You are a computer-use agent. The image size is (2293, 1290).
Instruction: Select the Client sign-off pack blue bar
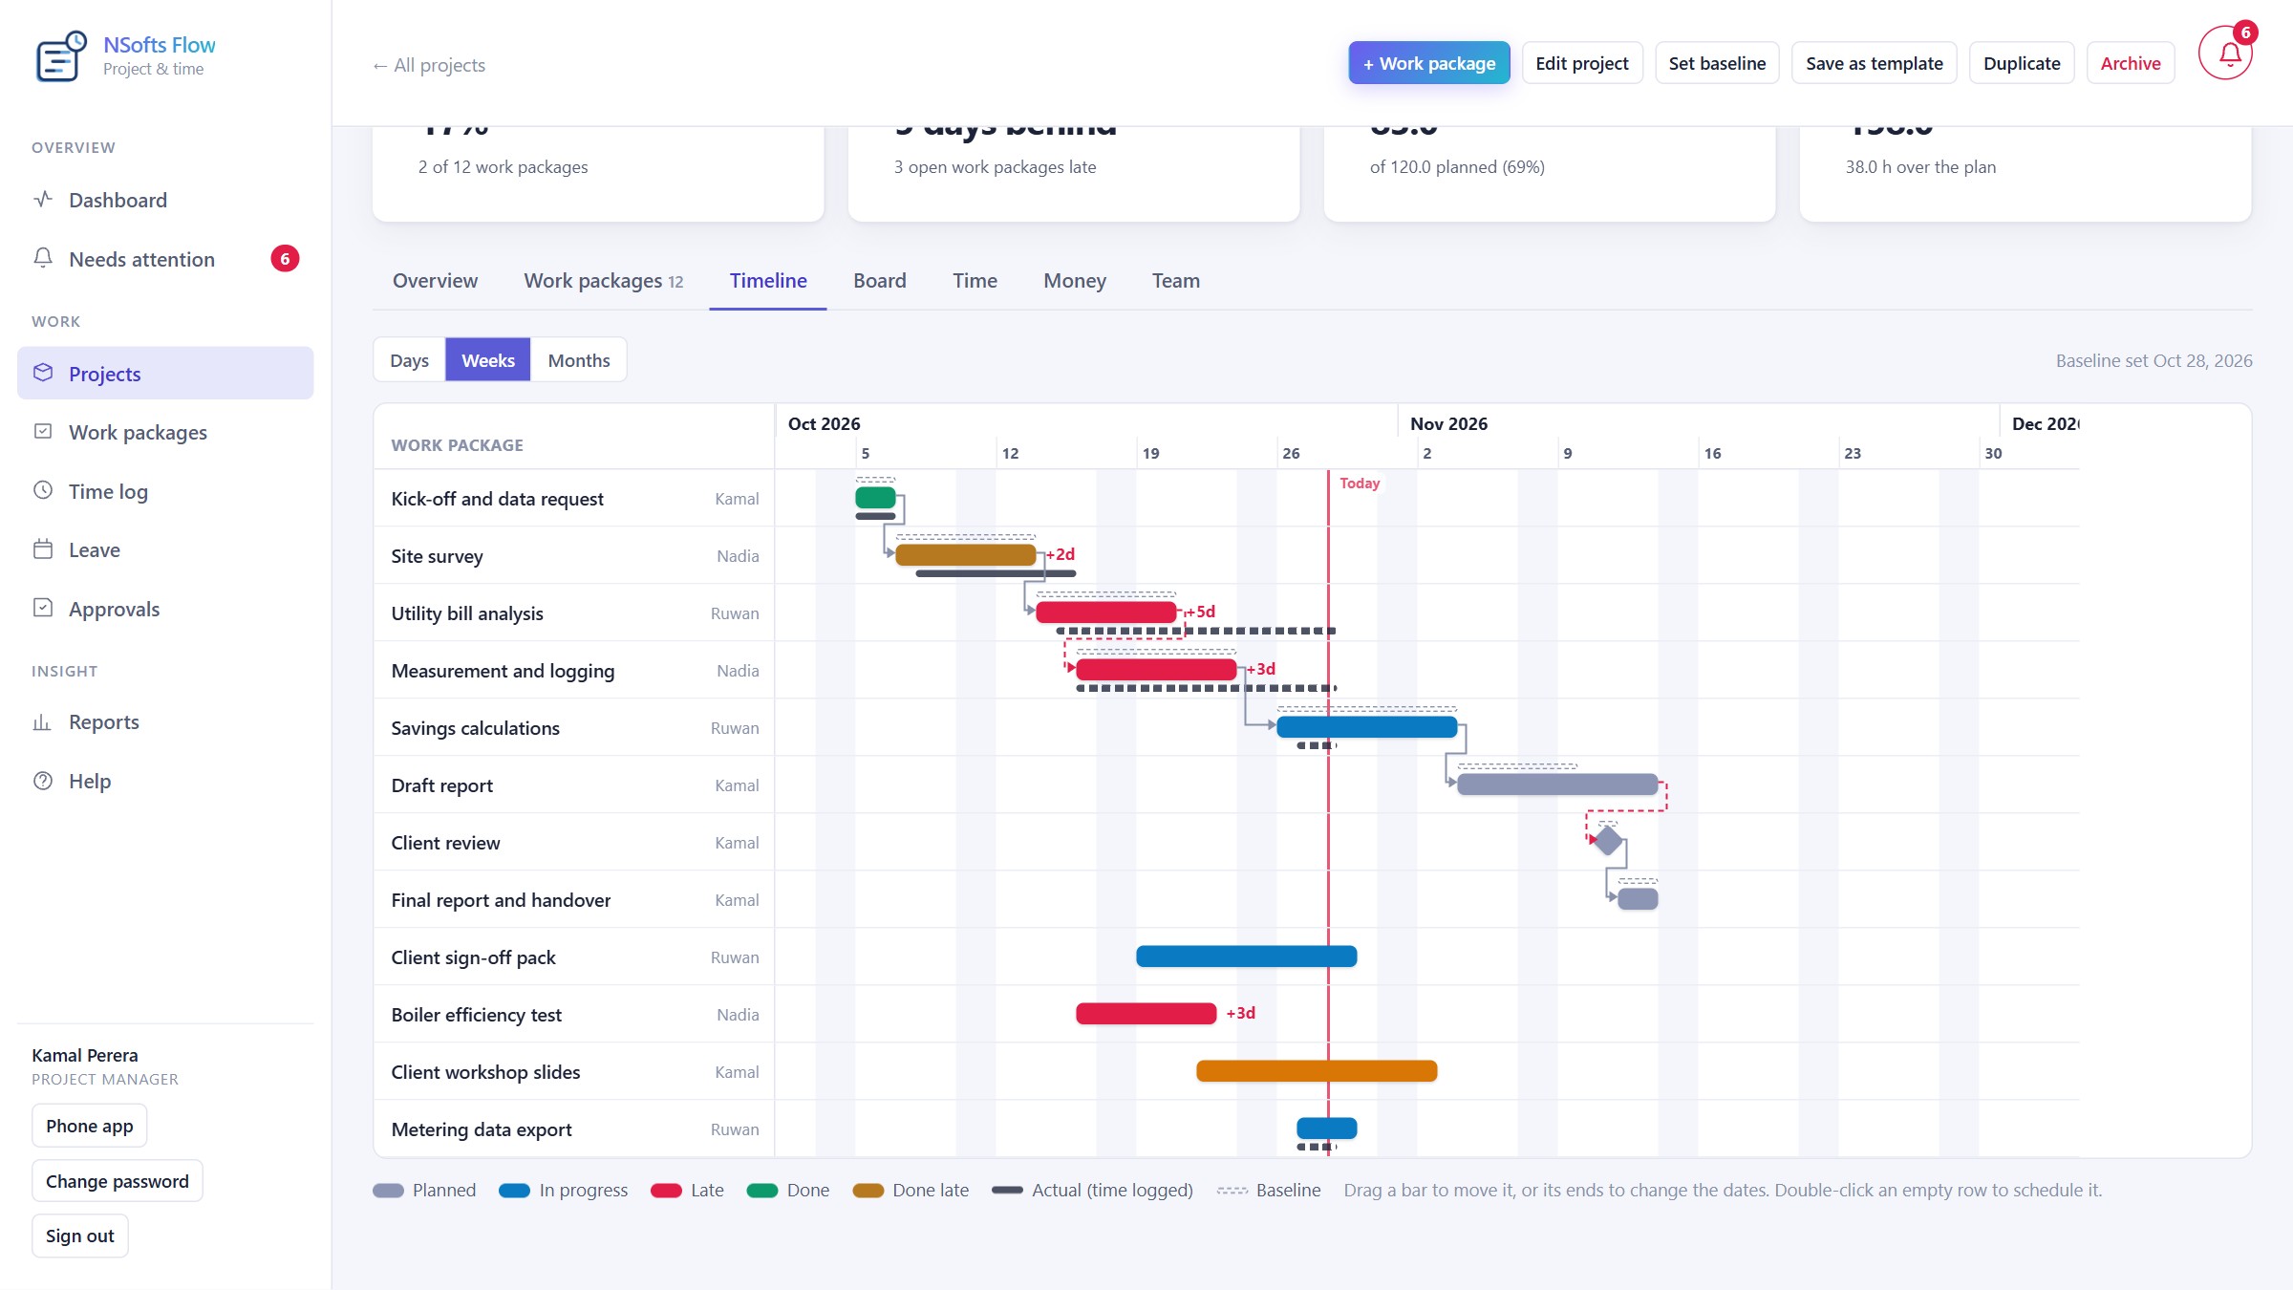point(1247,956)
